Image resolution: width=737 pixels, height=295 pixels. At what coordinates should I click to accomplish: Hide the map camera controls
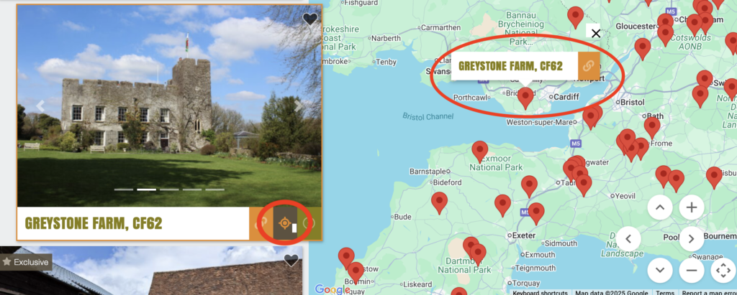click(723, 270)
